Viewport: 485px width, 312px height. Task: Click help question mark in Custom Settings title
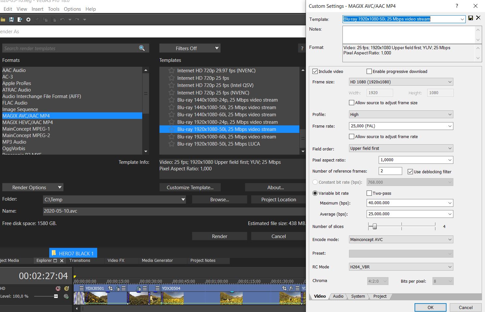pyautogui.click(x=457, y=6)
